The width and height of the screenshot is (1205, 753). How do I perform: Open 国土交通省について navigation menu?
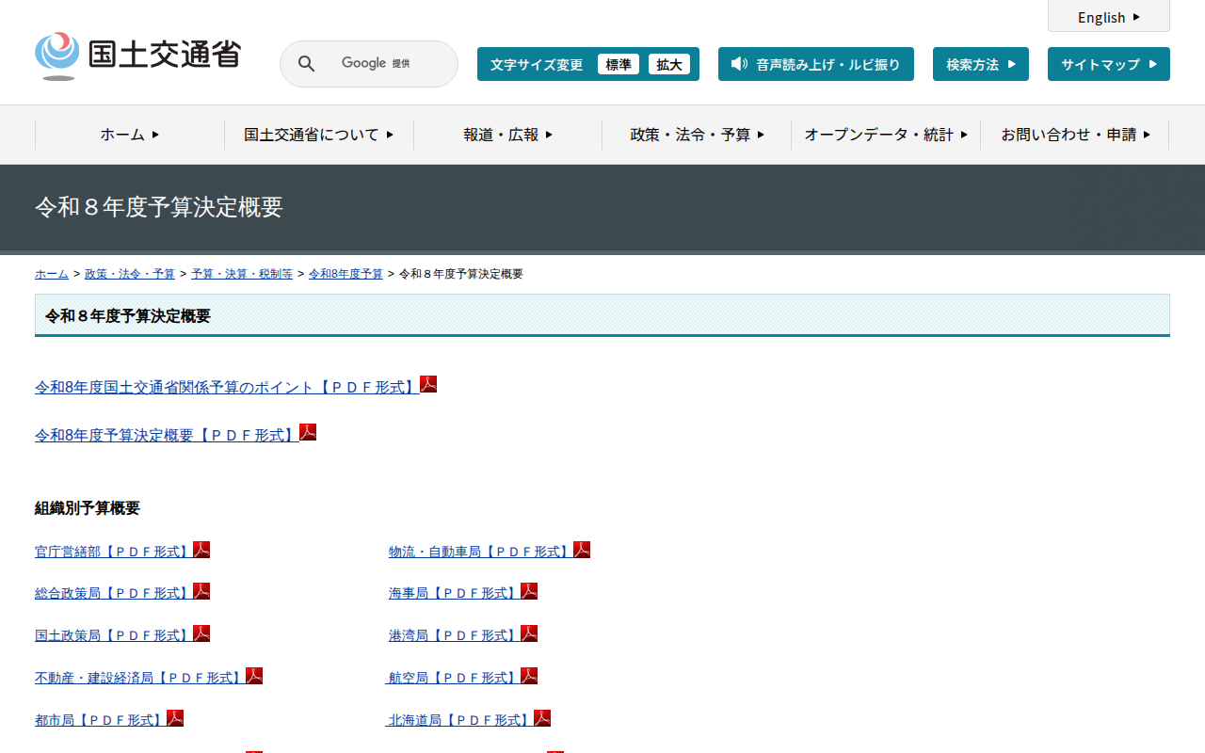tap(319, 135)
